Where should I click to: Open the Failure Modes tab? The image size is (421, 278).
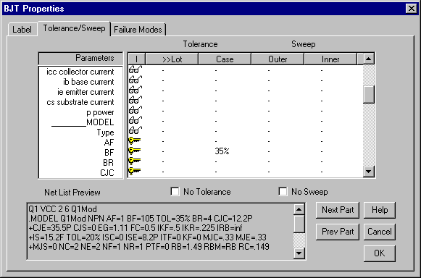[x=138, y=30]
